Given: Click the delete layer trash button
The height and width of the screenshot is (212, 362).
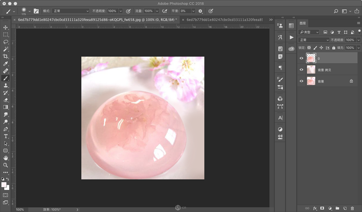Looking at the screenshot, I should point(352,208).
